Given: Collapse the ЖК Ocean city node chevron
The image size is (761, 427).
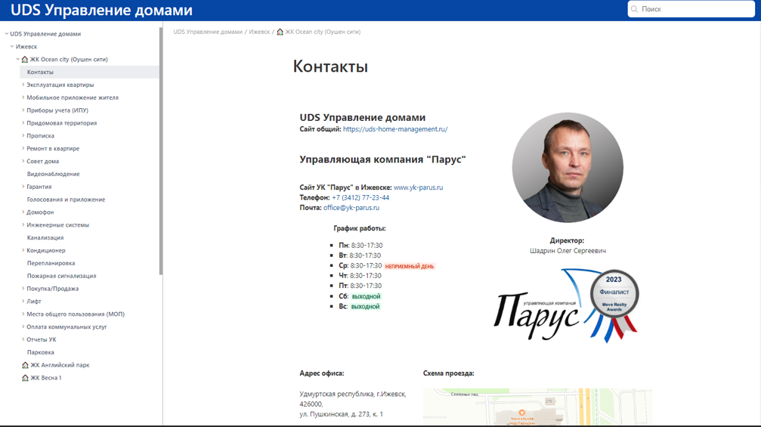Looking at the screenshot, I should 18,59.
